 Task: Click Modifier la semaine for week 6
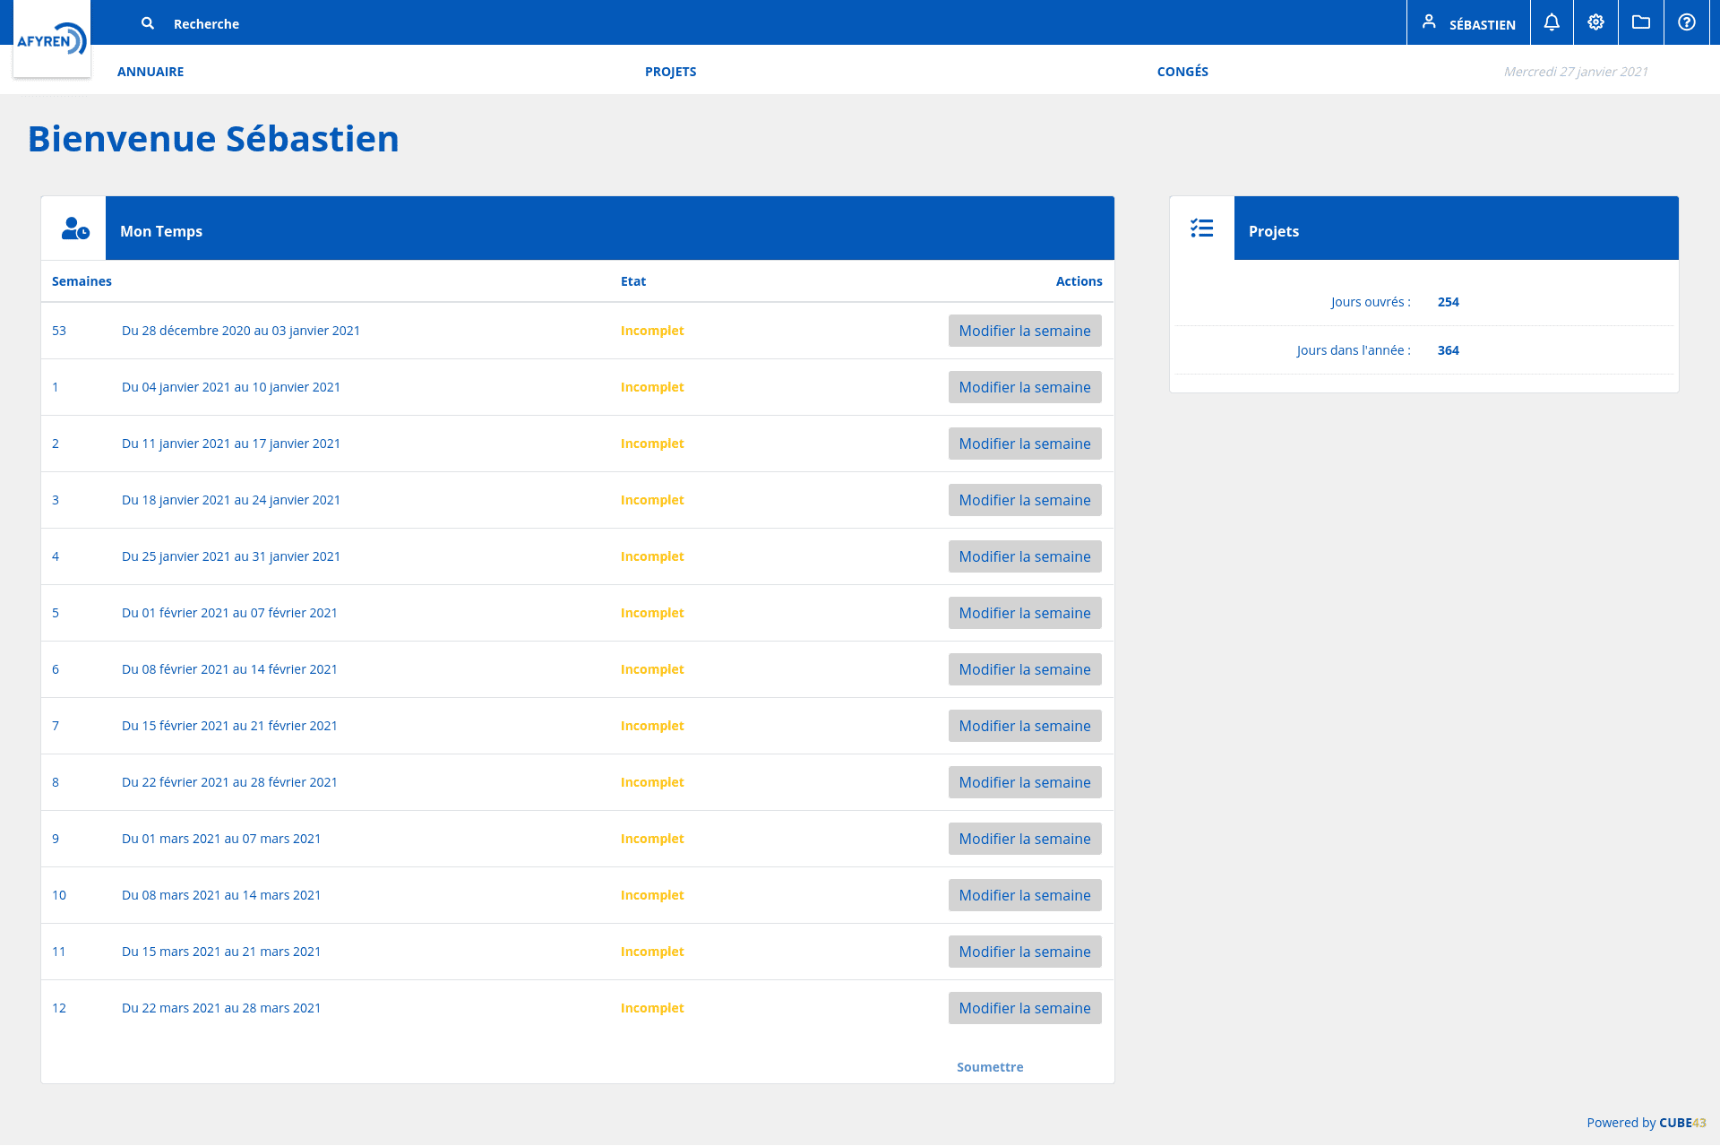tap(1025, 669)
